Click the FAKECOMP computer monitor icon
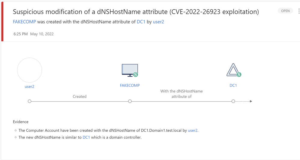The height and width of the screenshot is (160, 300). point(129,70)
